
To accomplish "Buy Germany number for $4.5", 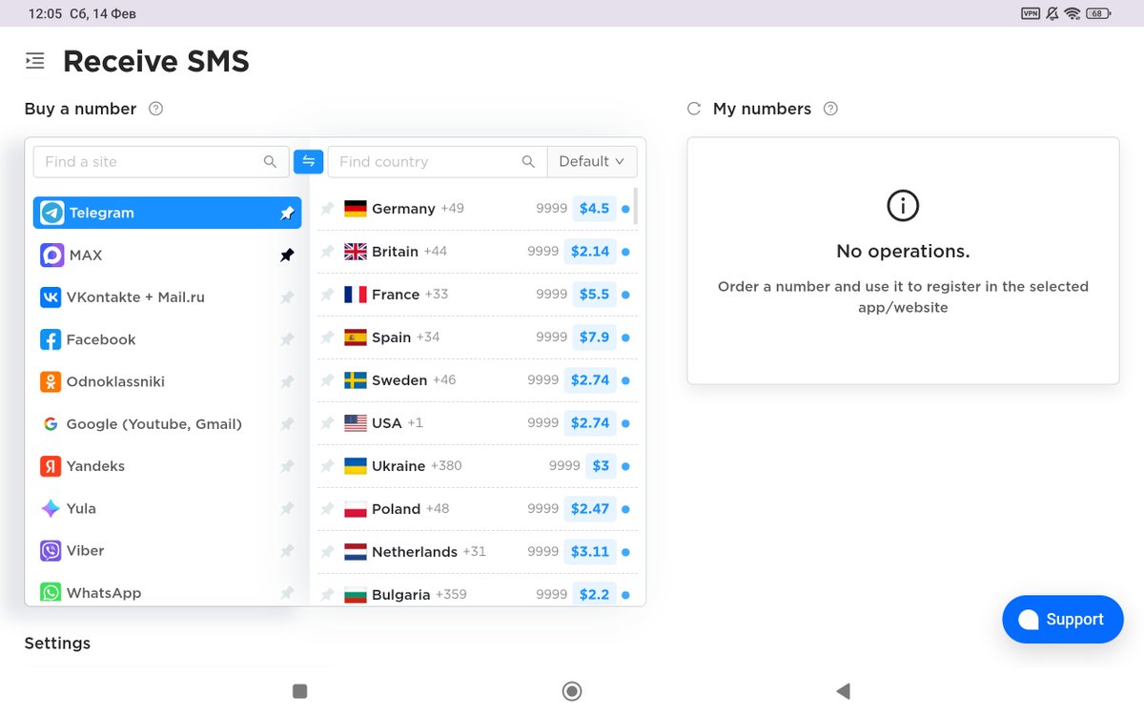I will (x=594, y=209).
